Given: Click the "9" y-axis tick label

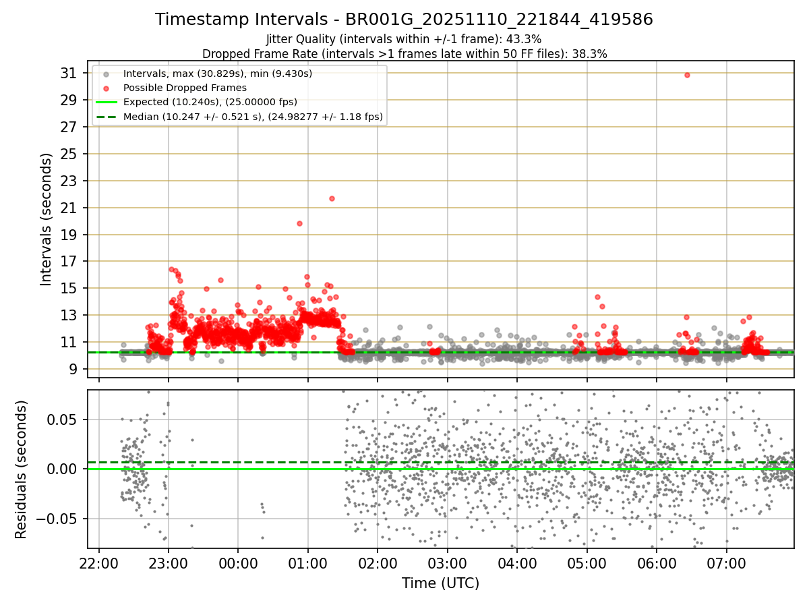Looking at the screenshot, I should (x=73, y=369).
